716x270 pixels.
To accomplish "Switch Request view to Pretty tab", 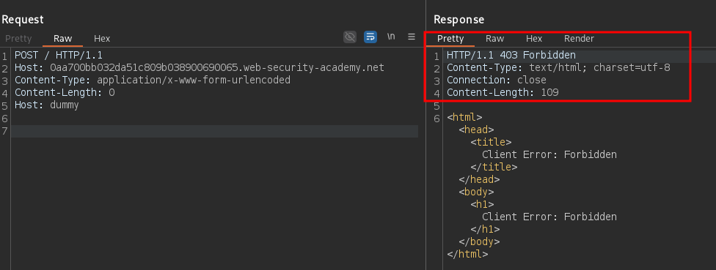I will [x=19, y=39].
